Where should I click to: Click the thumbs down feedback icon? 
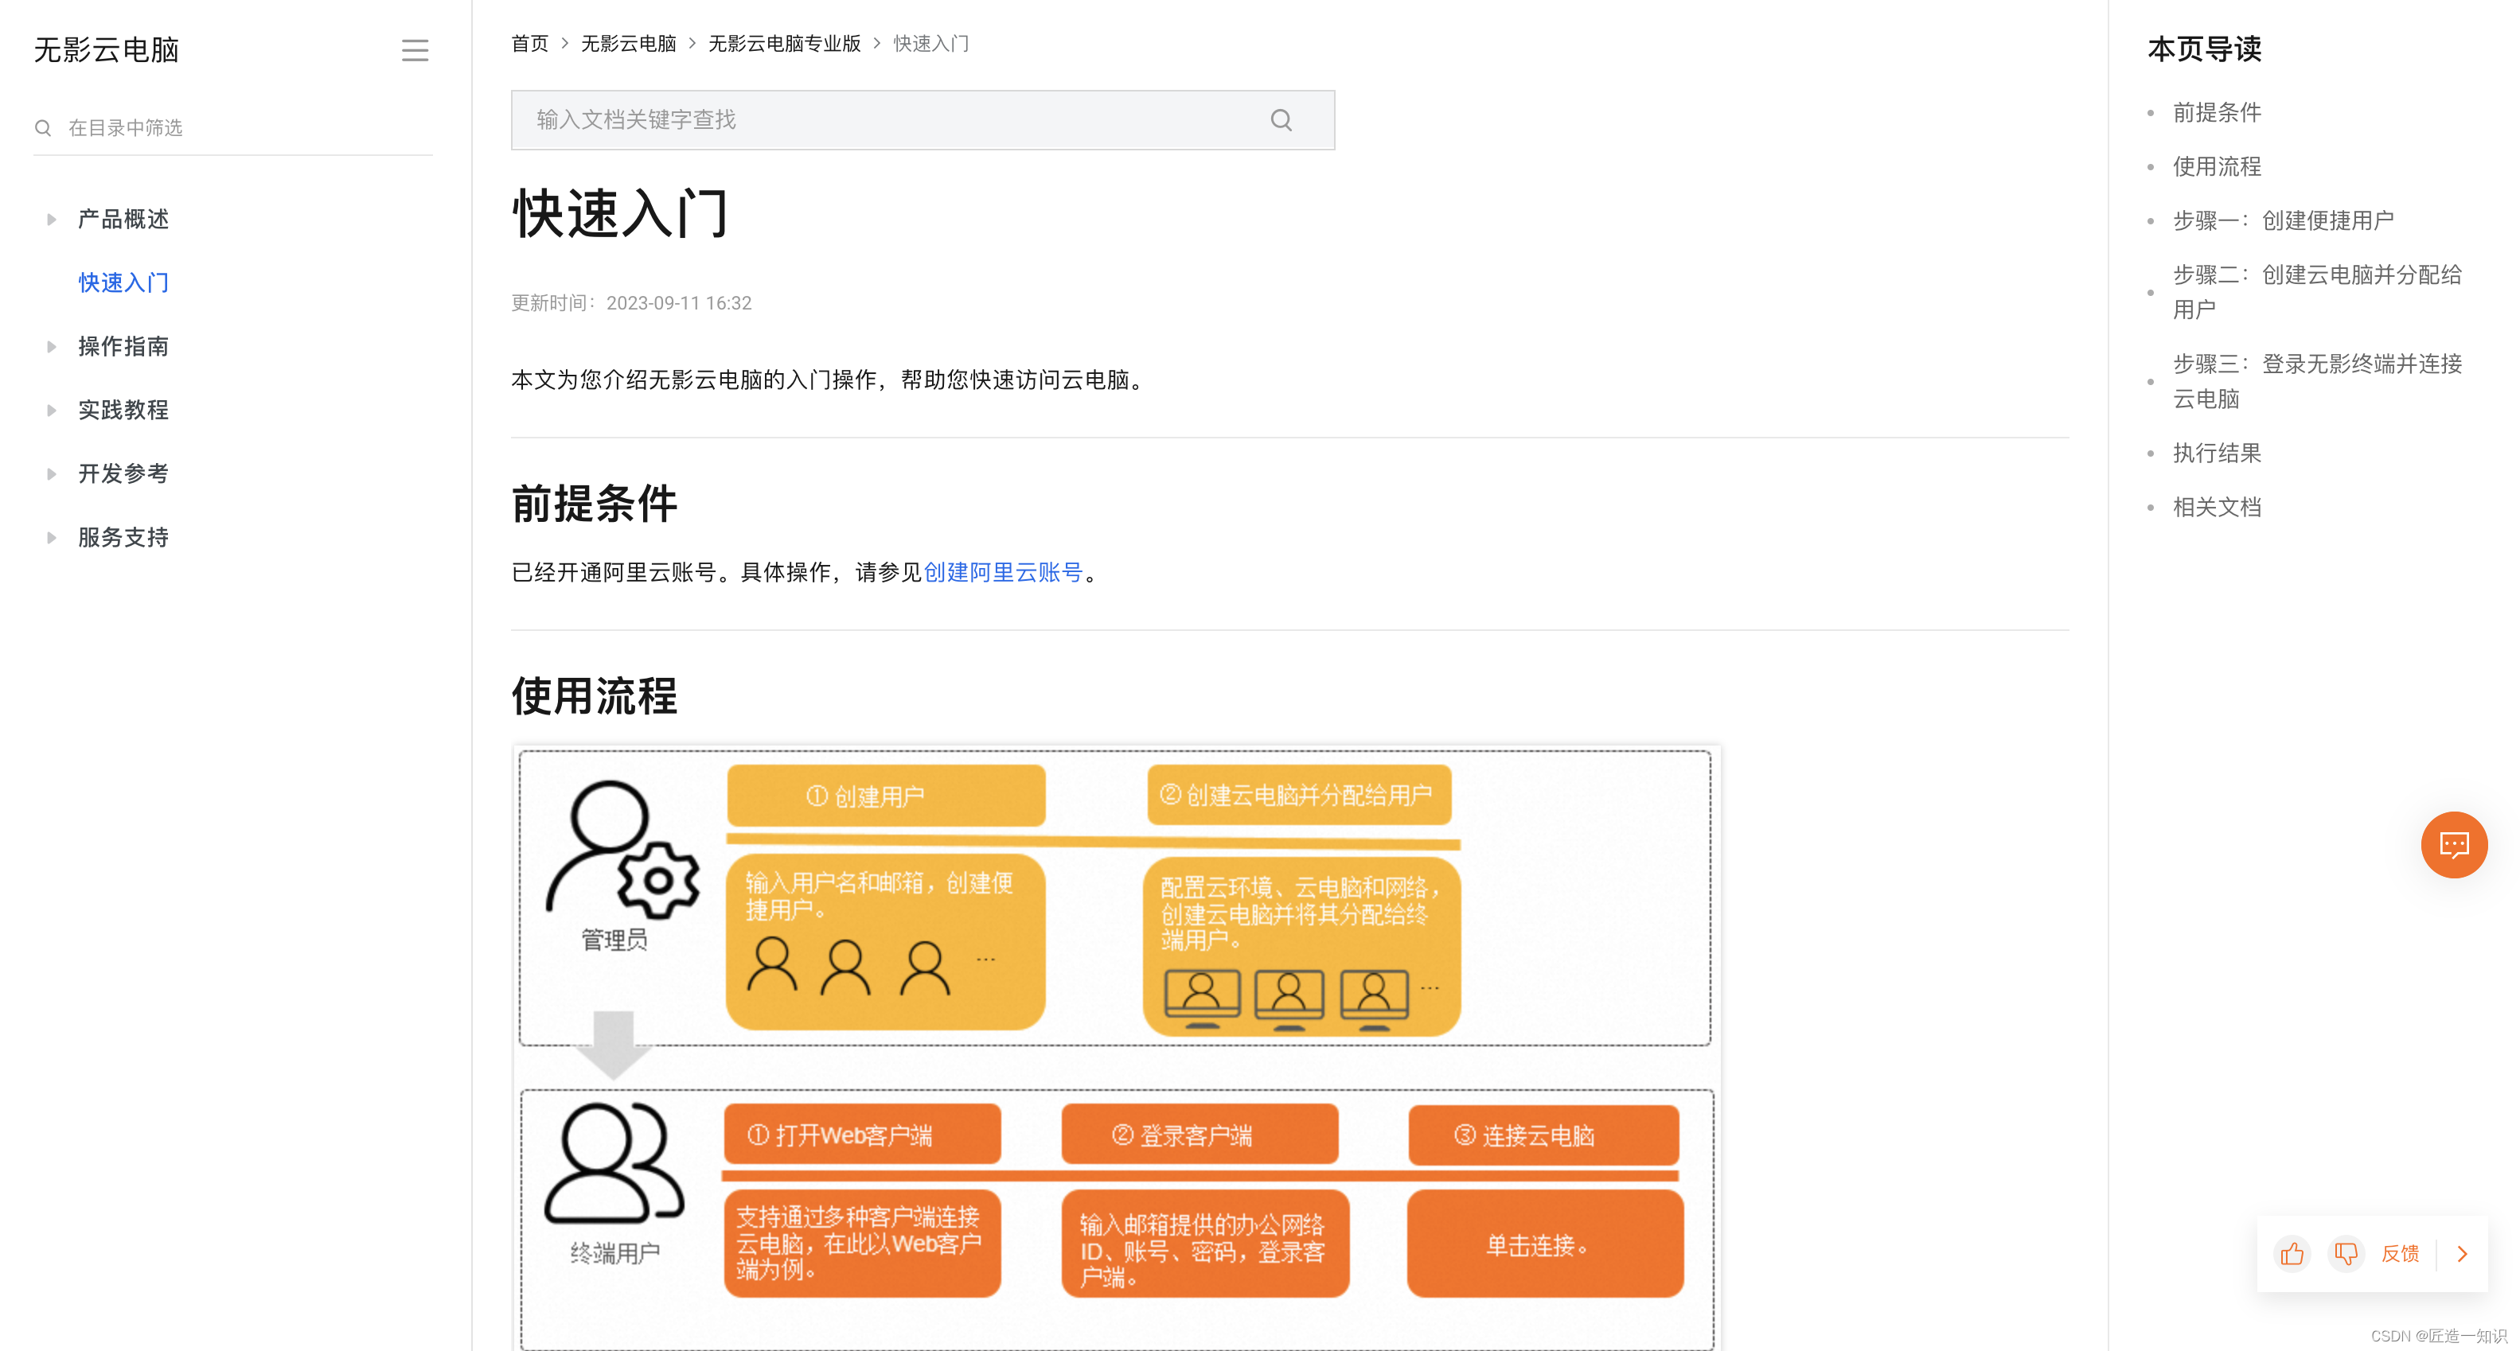tap(2345, 1253)
